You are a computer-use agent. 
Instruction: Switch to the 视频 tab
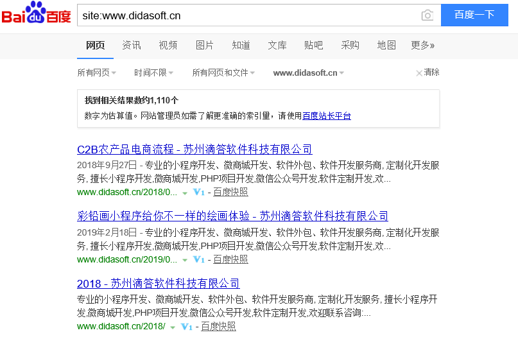pyautogui.click(x=168, y=46)
